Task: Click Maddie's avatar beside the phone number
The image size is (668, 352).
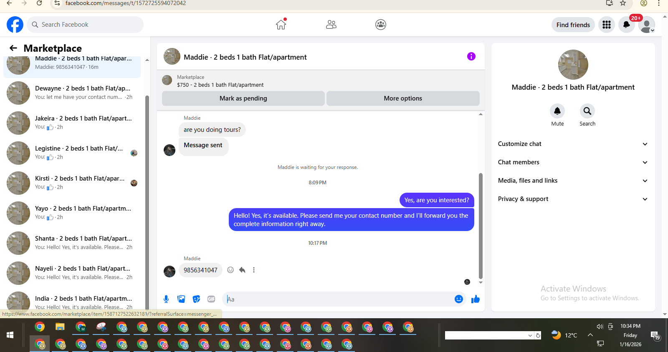Action: [170, 272]
